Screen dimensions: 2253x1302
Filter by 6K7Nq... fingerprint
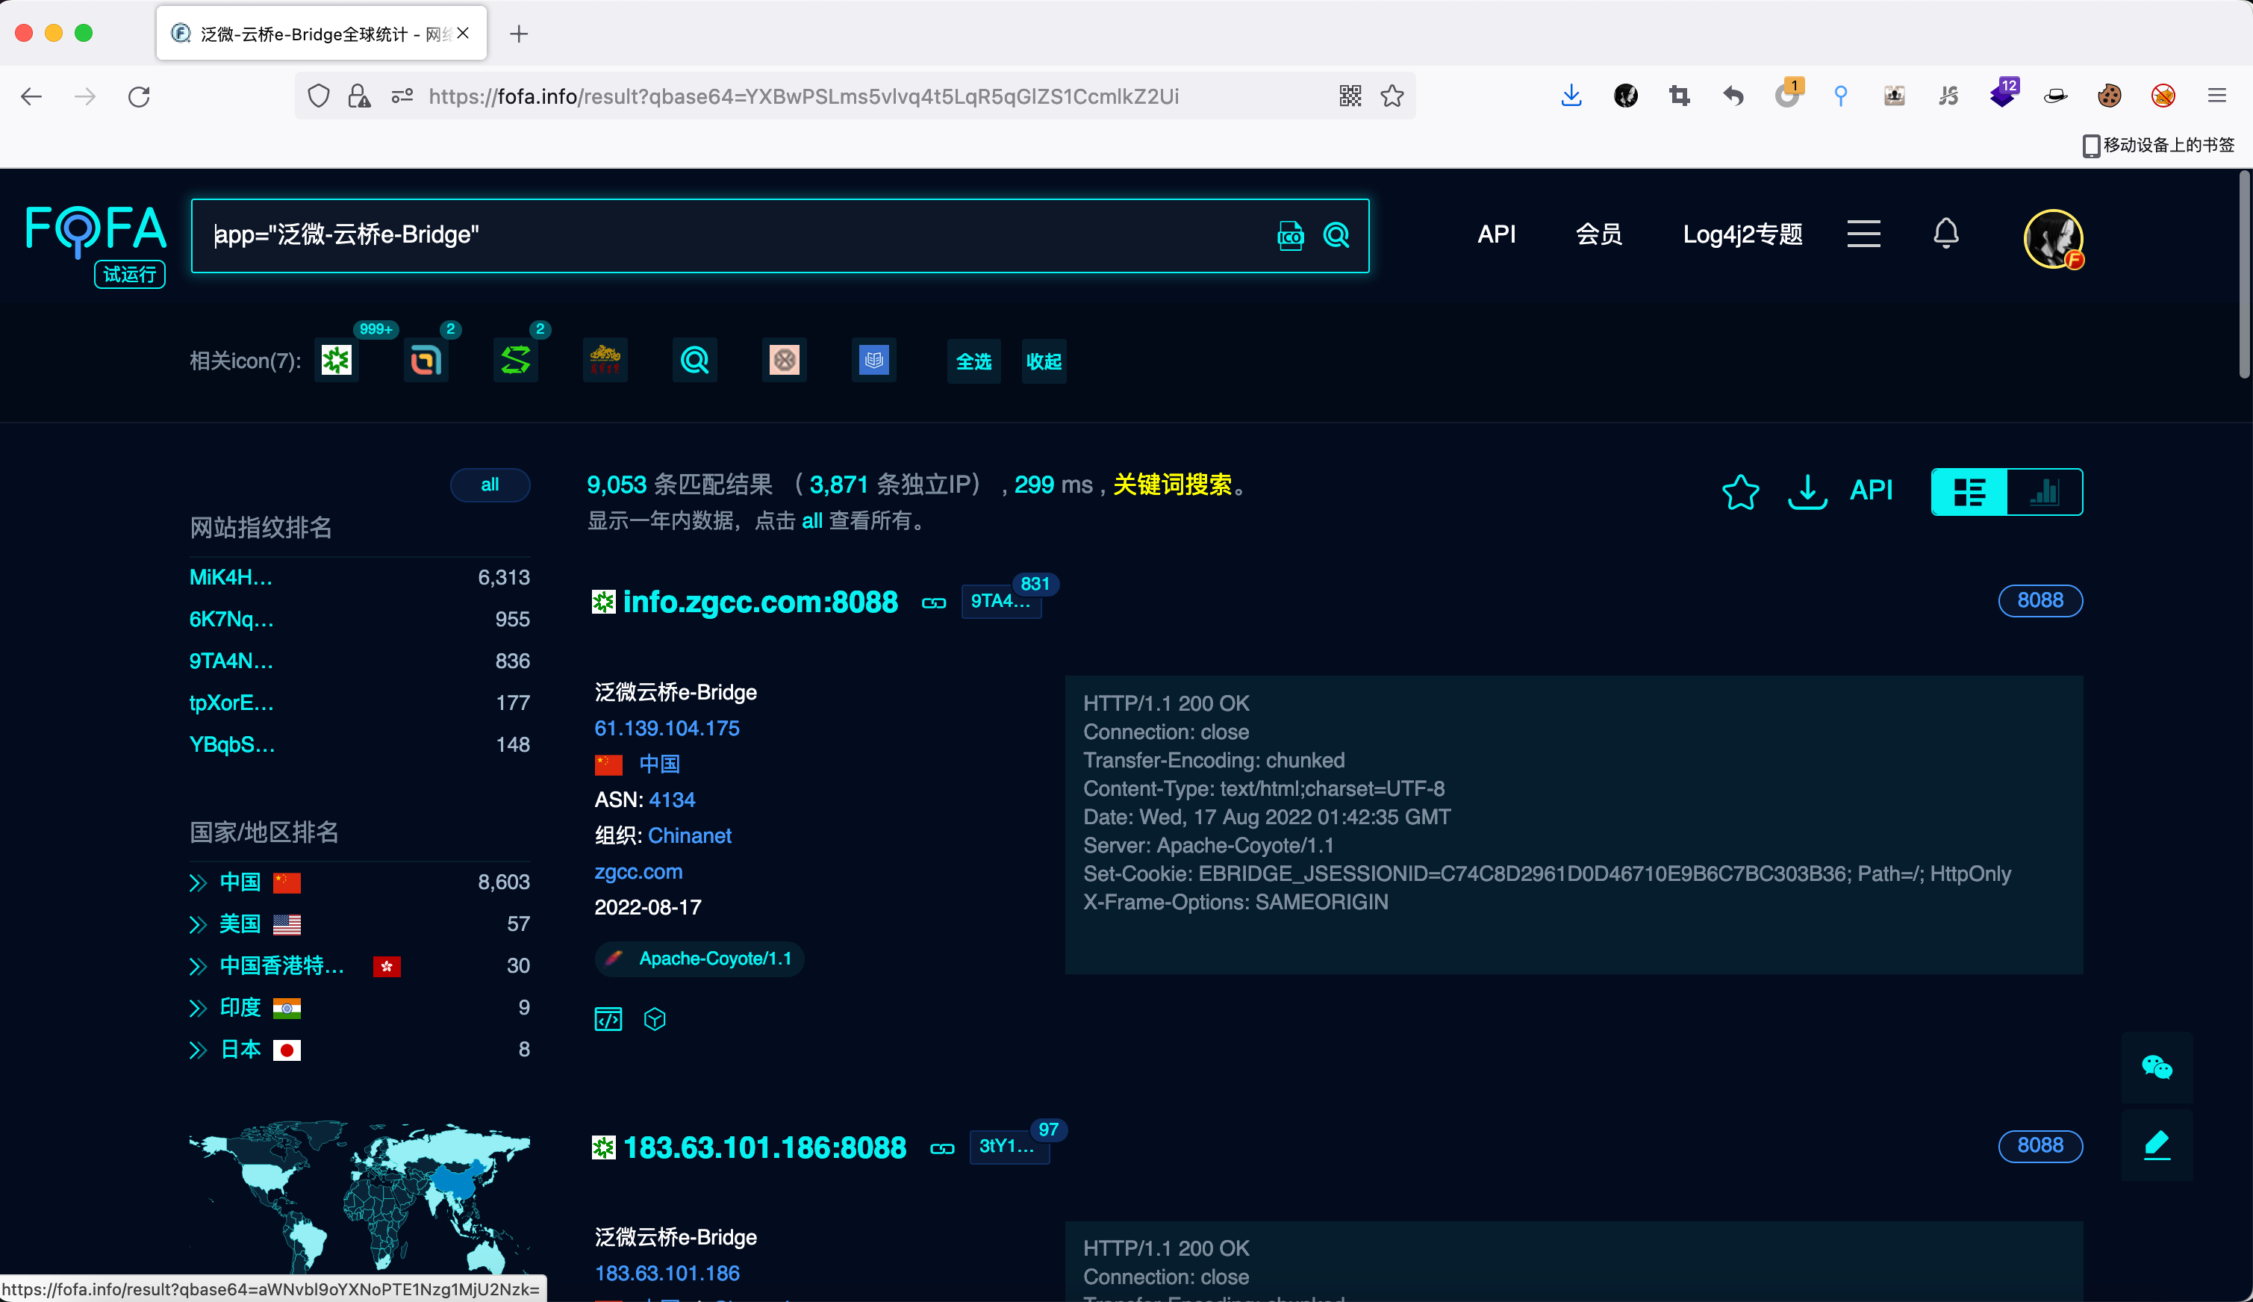click(231, 620)
